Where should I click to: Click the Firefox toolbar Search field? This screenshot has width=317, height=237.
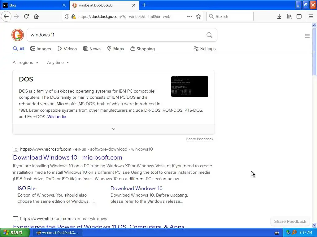click(x=230, y=16)
